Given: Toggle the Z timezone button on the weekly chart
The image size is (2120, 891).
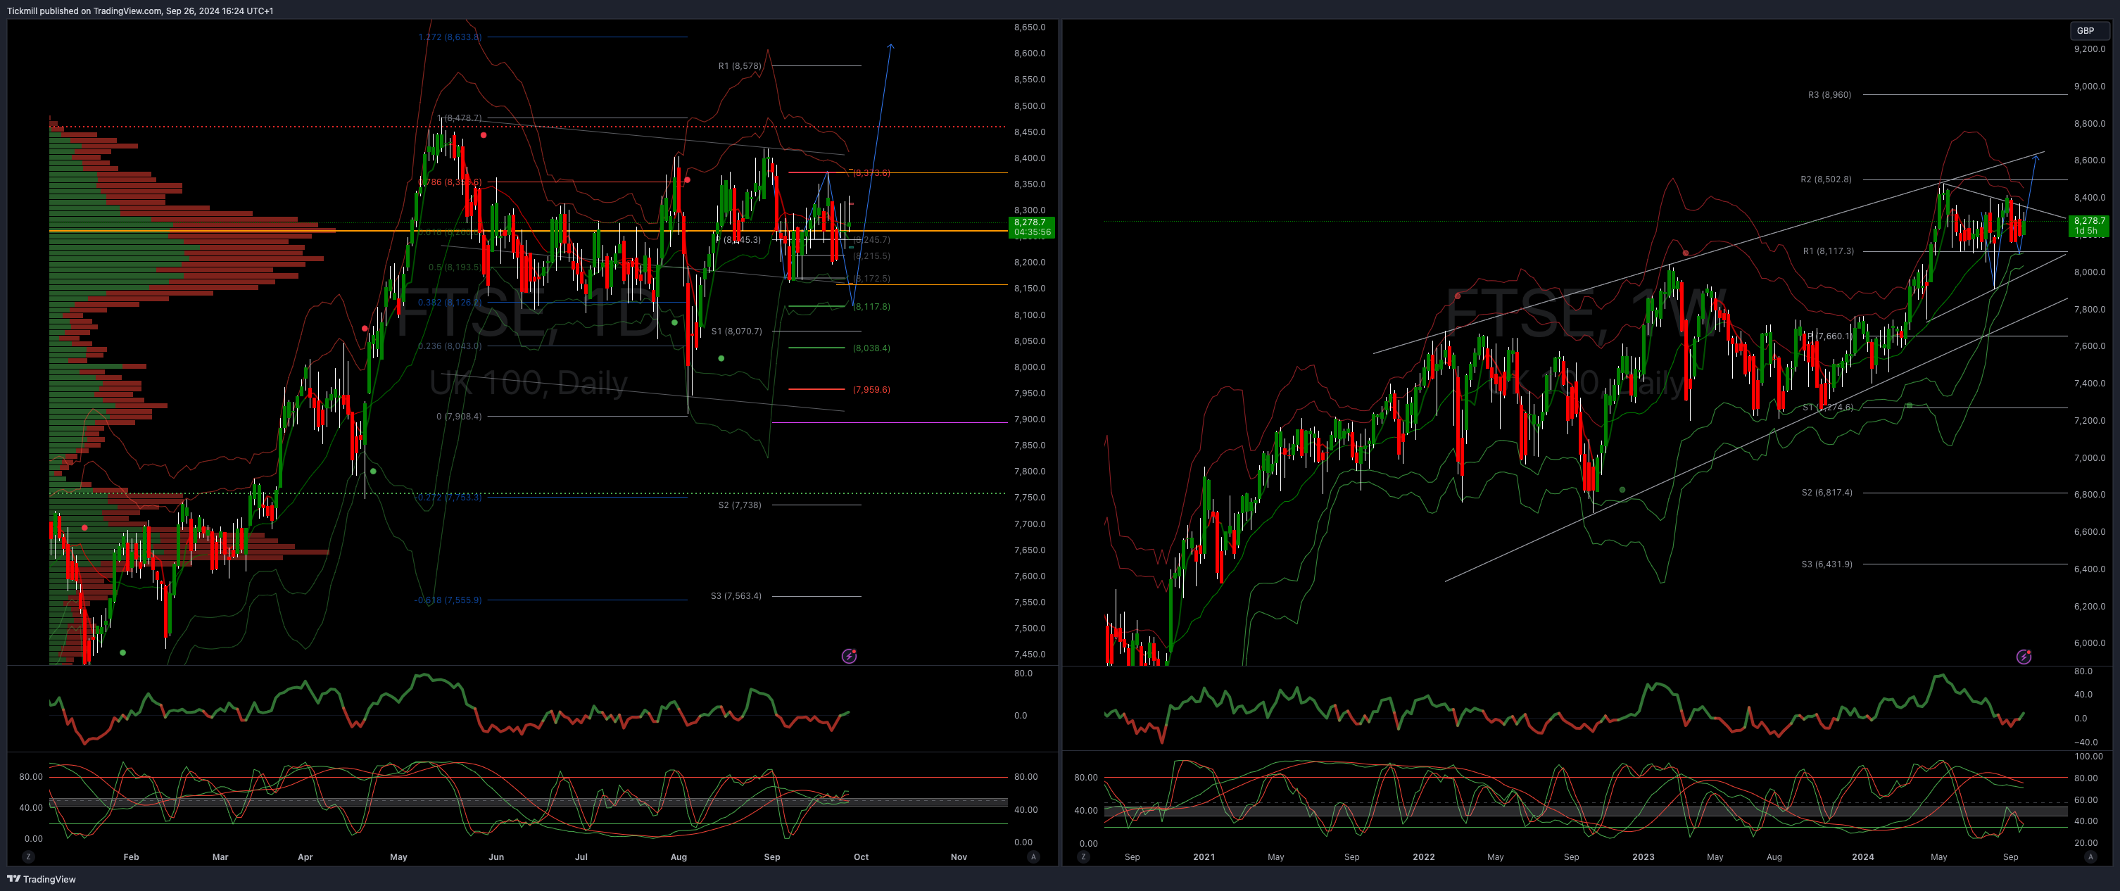Looking at the screenshot, I should click(x=1083, y=857).
